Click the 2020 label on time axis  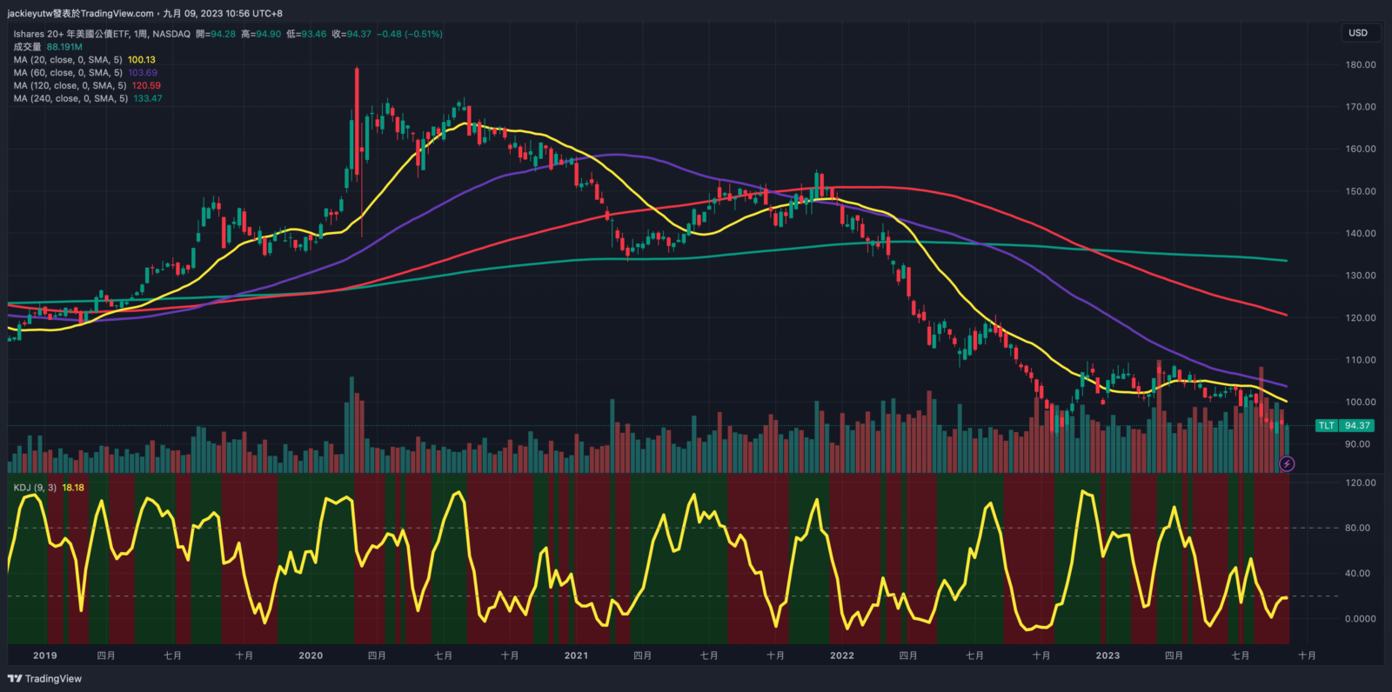tap(311, 655)
